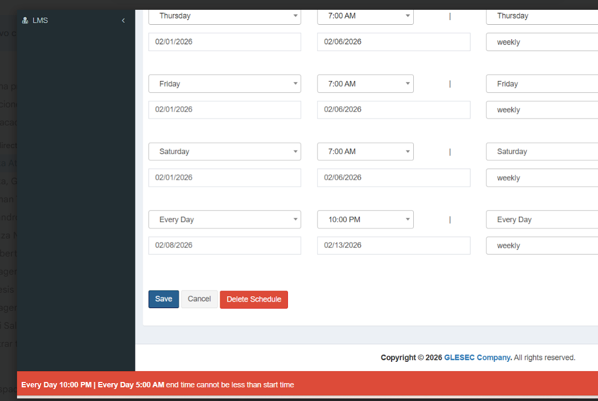
Task: Click the red Delete Schedule button
Action: coord(253,299)
